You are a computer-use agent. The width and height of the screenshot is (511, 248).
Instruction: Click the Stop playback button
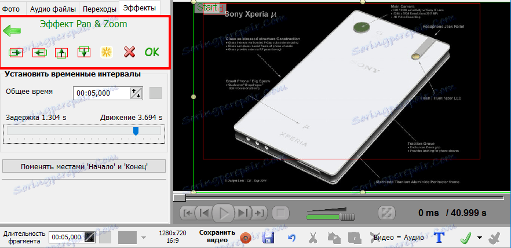click(x=280, y=213)
